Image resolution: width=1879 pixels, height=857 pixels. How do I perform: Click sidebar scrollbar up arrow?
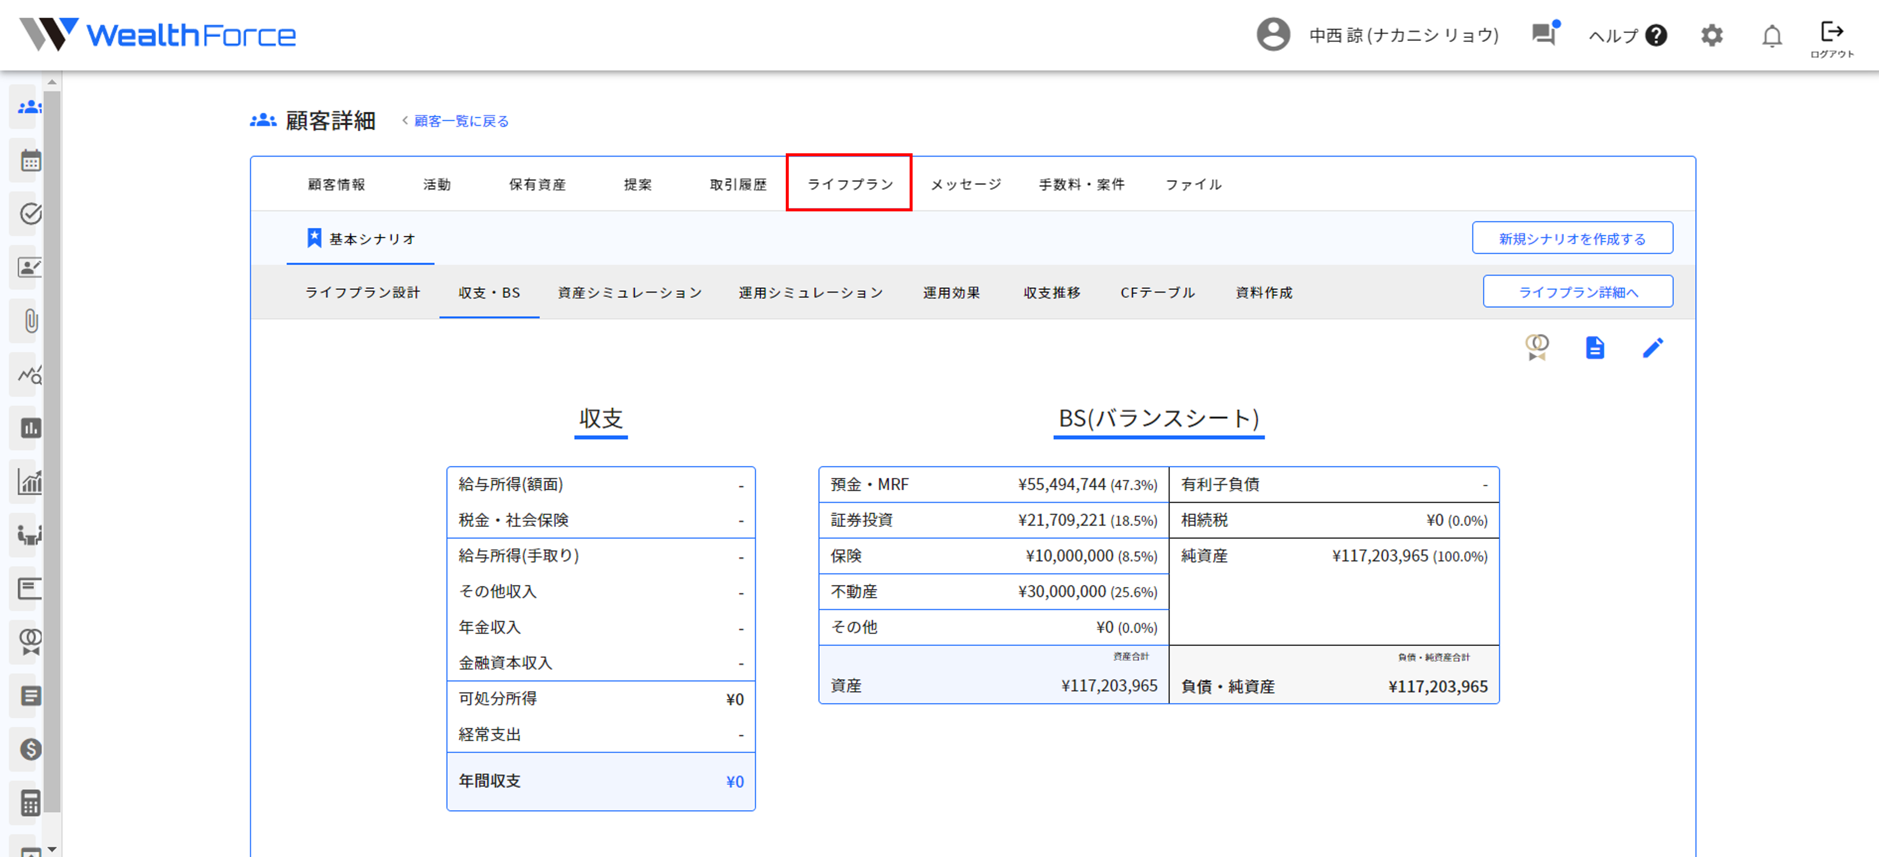tap(52, 82)
